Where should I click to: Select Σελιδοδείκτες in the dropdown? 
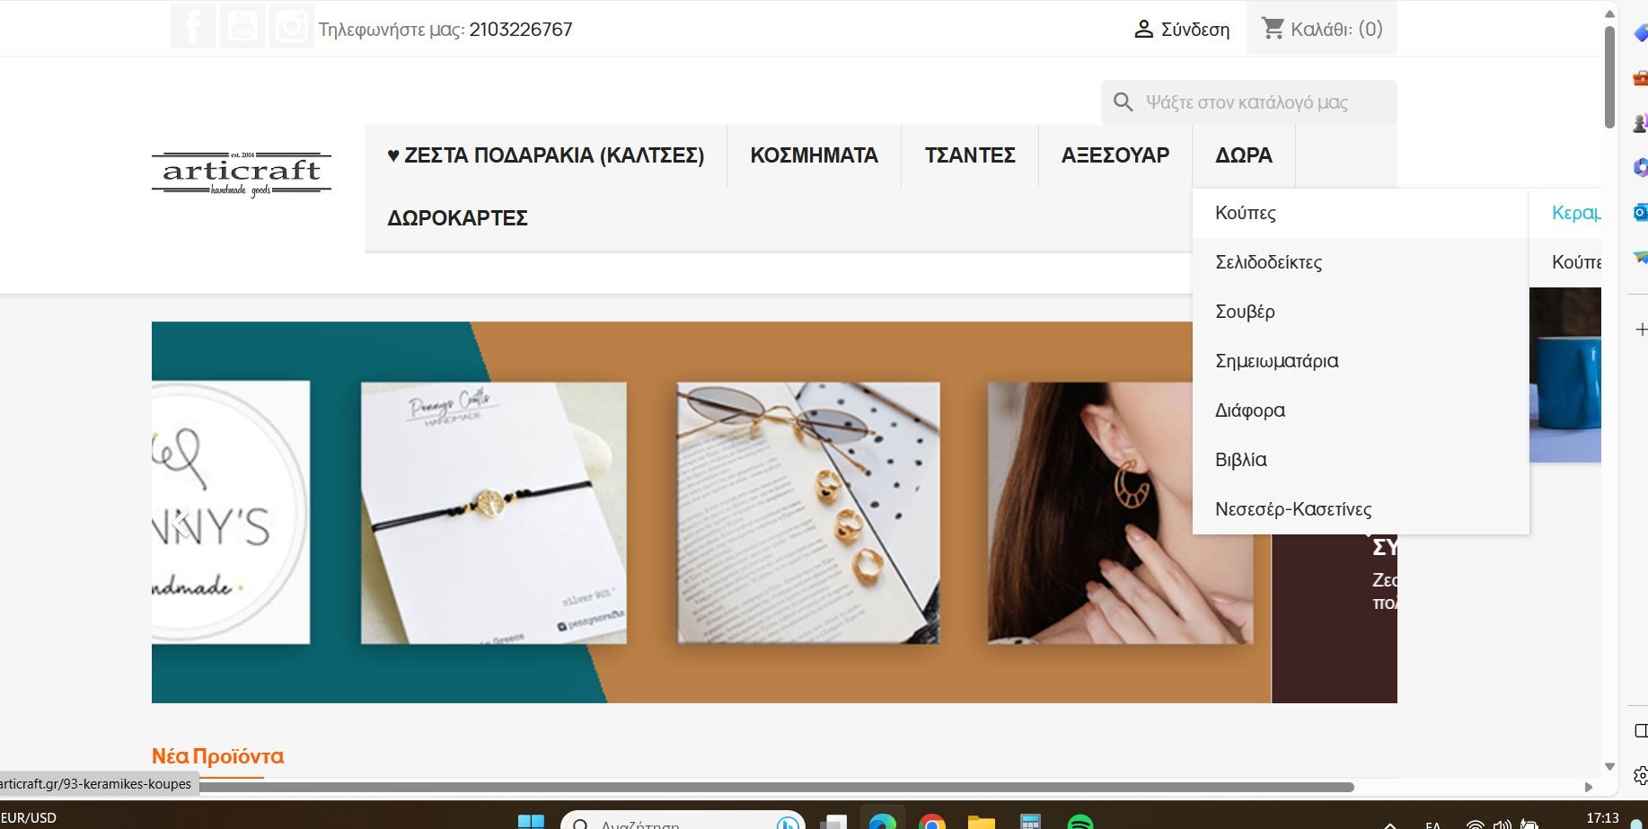pos(1361,262)
